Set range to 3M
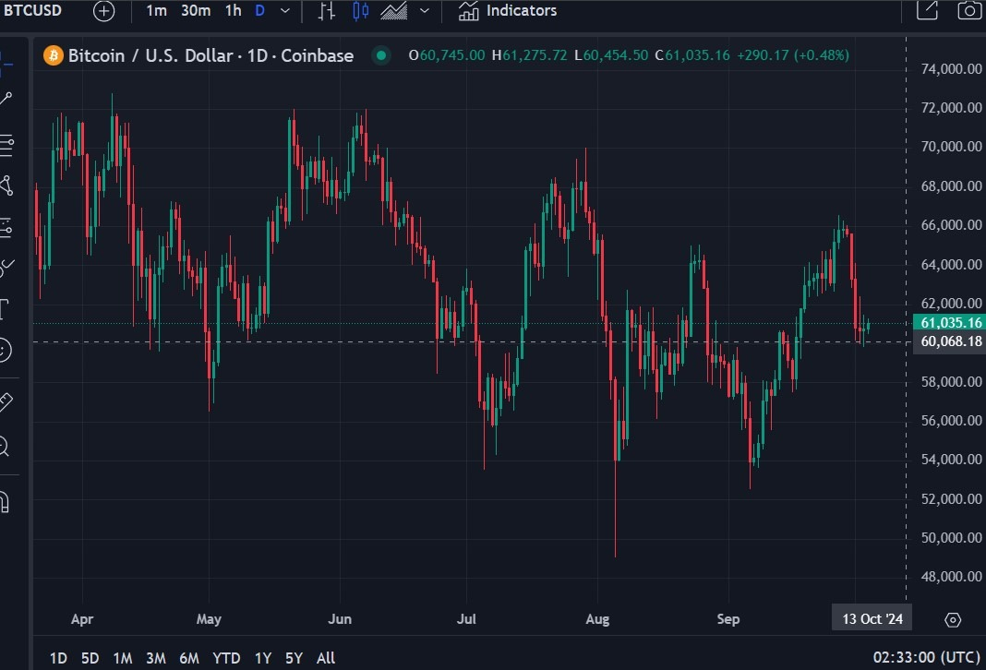986x670 pixels. coord(156,658)
